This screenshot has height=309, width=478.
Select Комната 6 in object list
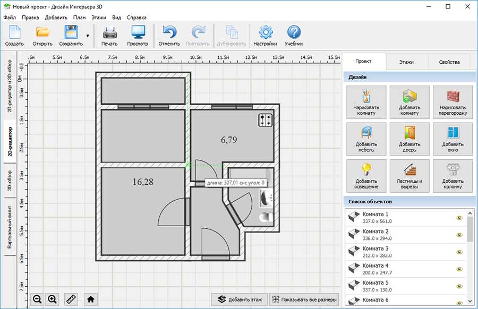coord(406,300)
